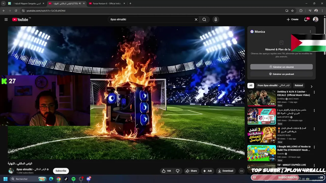Click the magnifier search button
The image size is (326, 183).
[x=204, y=19]
